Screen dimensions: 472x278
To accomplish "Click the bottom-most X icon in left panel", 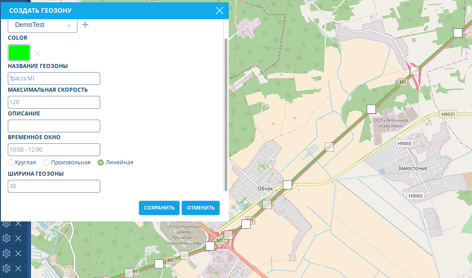I will [18, 268].
